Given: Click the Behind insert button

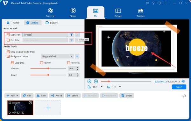Looking at the screenshot, I should [73, 96].
